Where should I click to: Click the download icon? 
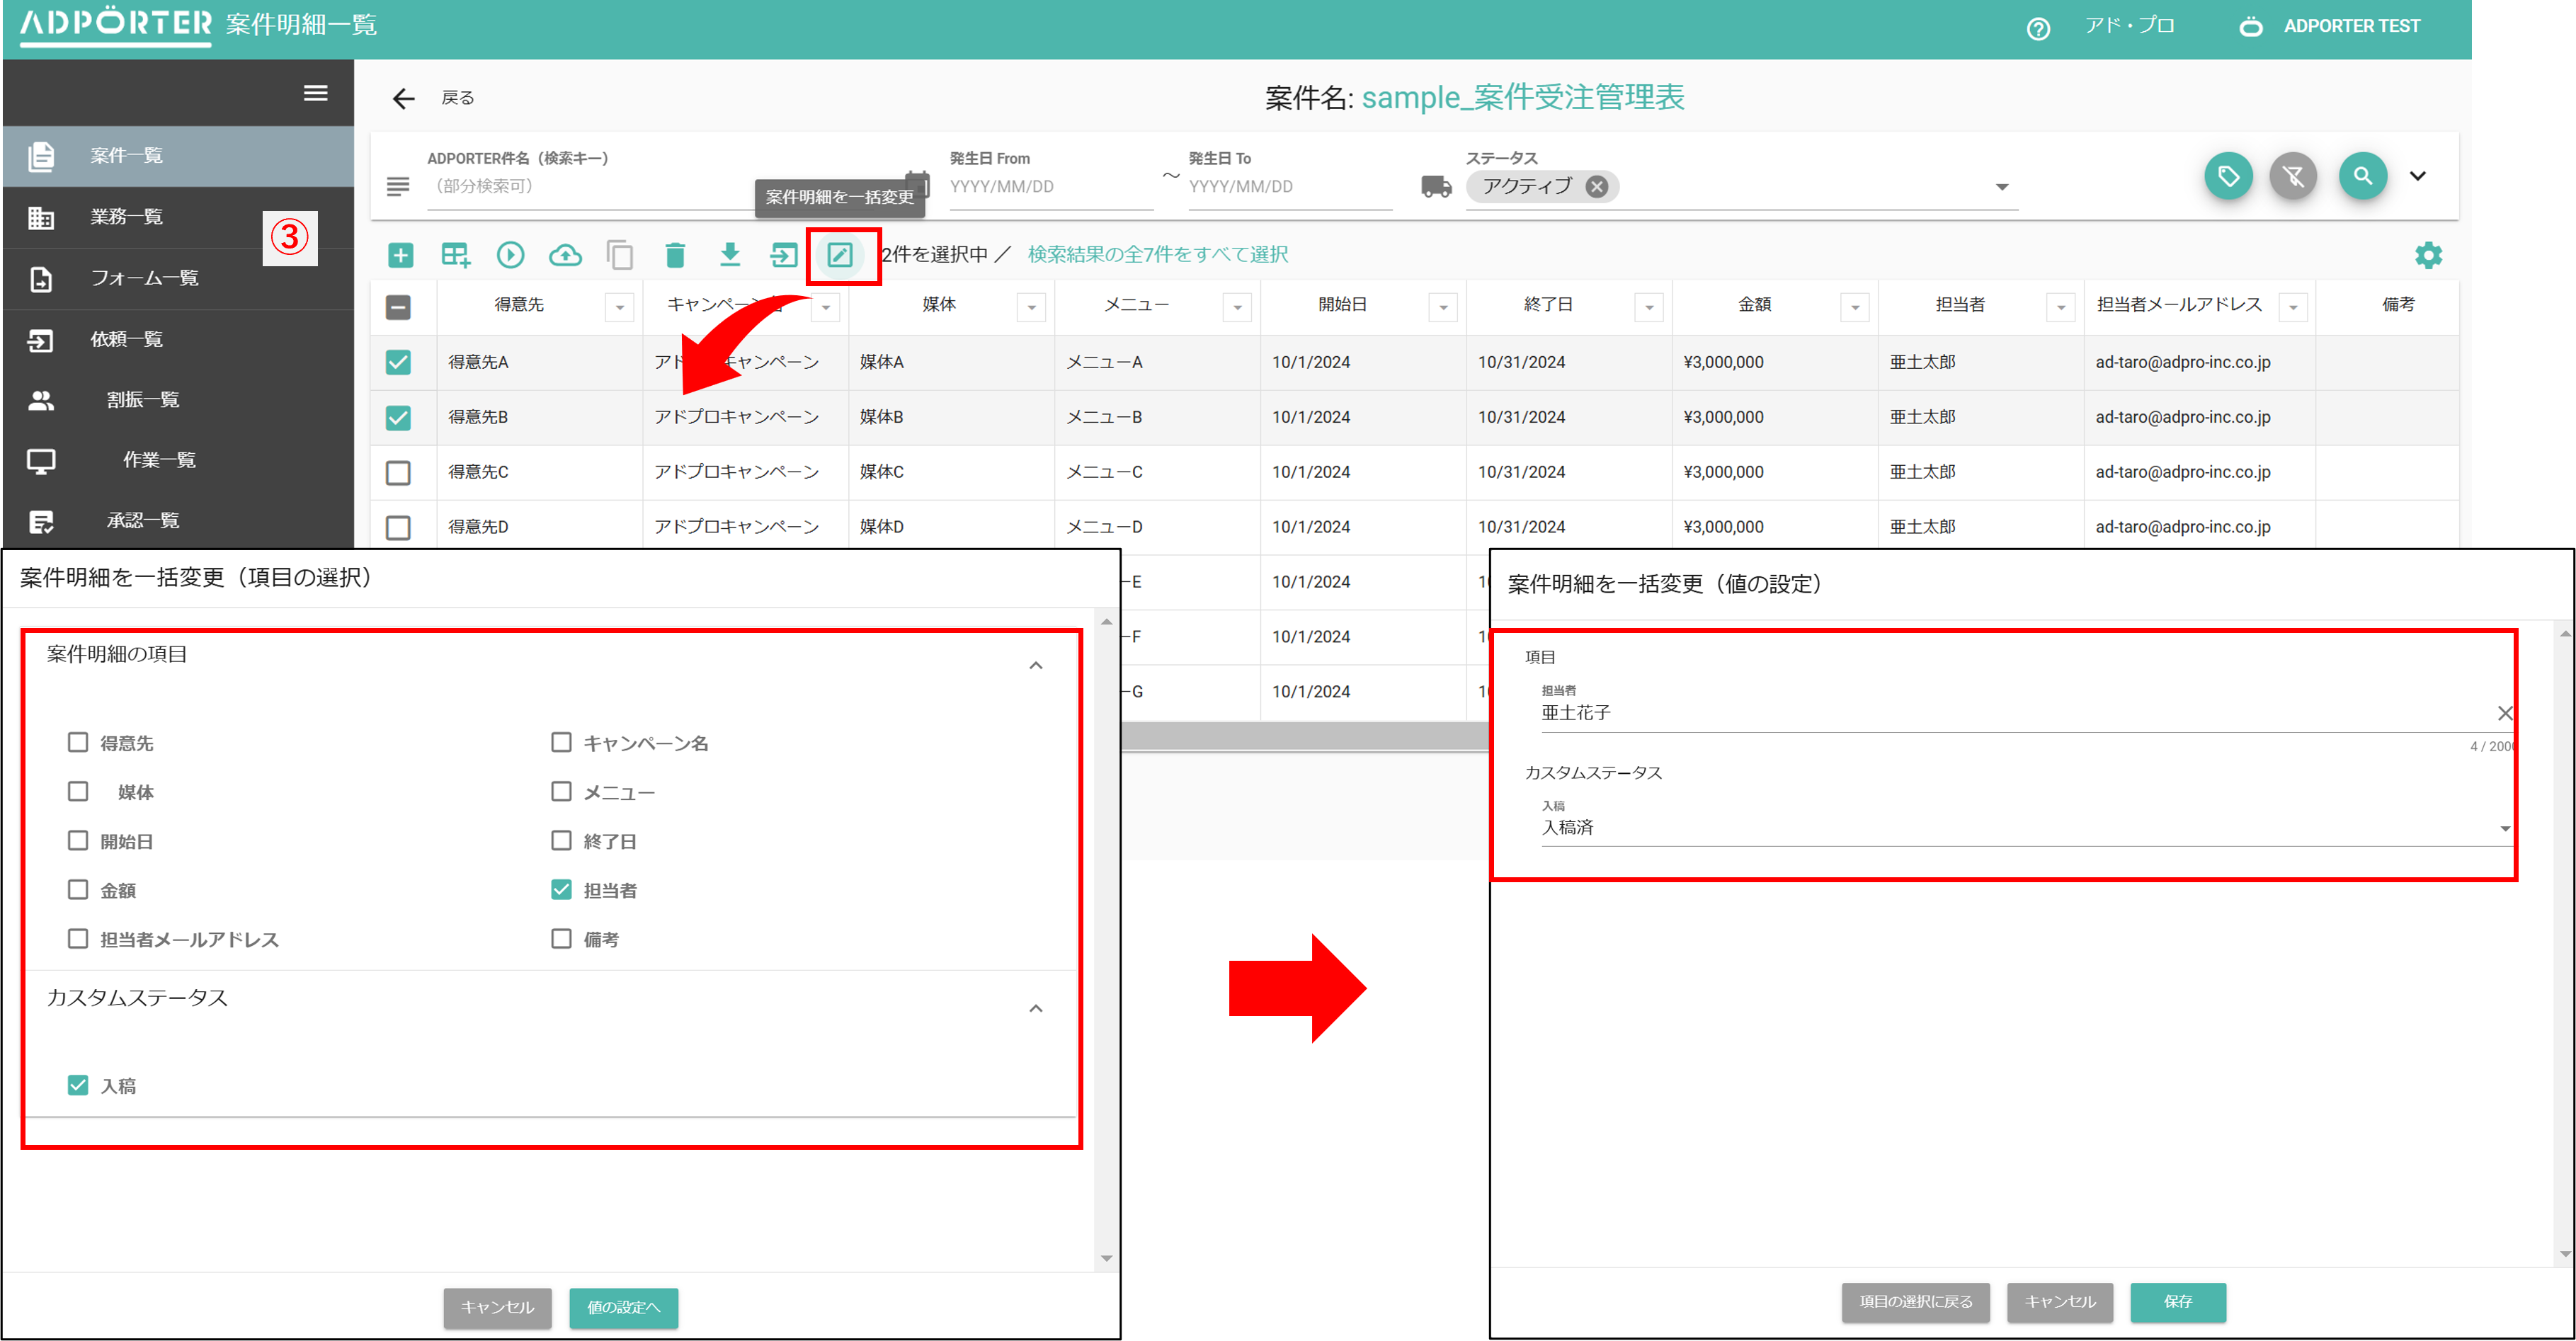tap(730, 255)
